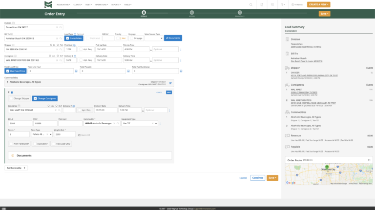Uncheck the Change Consignee option
Screen dimensions: 375x210
click(35, 98)
